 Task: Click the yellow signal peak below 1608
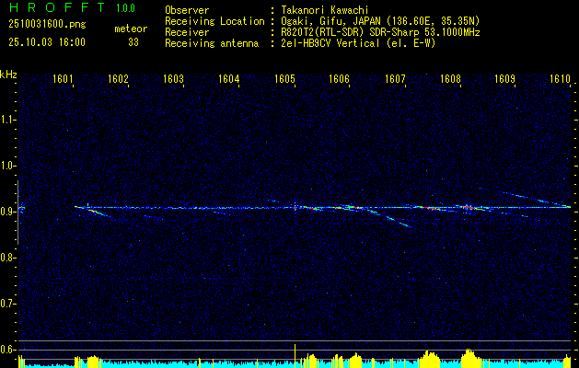pyautogui.click(x=469, y=354)
